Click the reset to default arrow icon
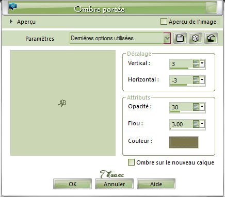225x197 pixels. coord(211,38)
